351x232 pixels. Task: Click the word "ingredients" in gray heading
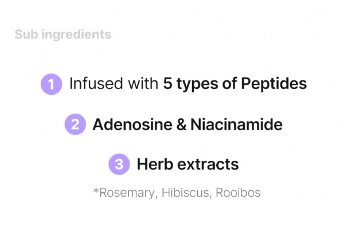click(74, 35)
